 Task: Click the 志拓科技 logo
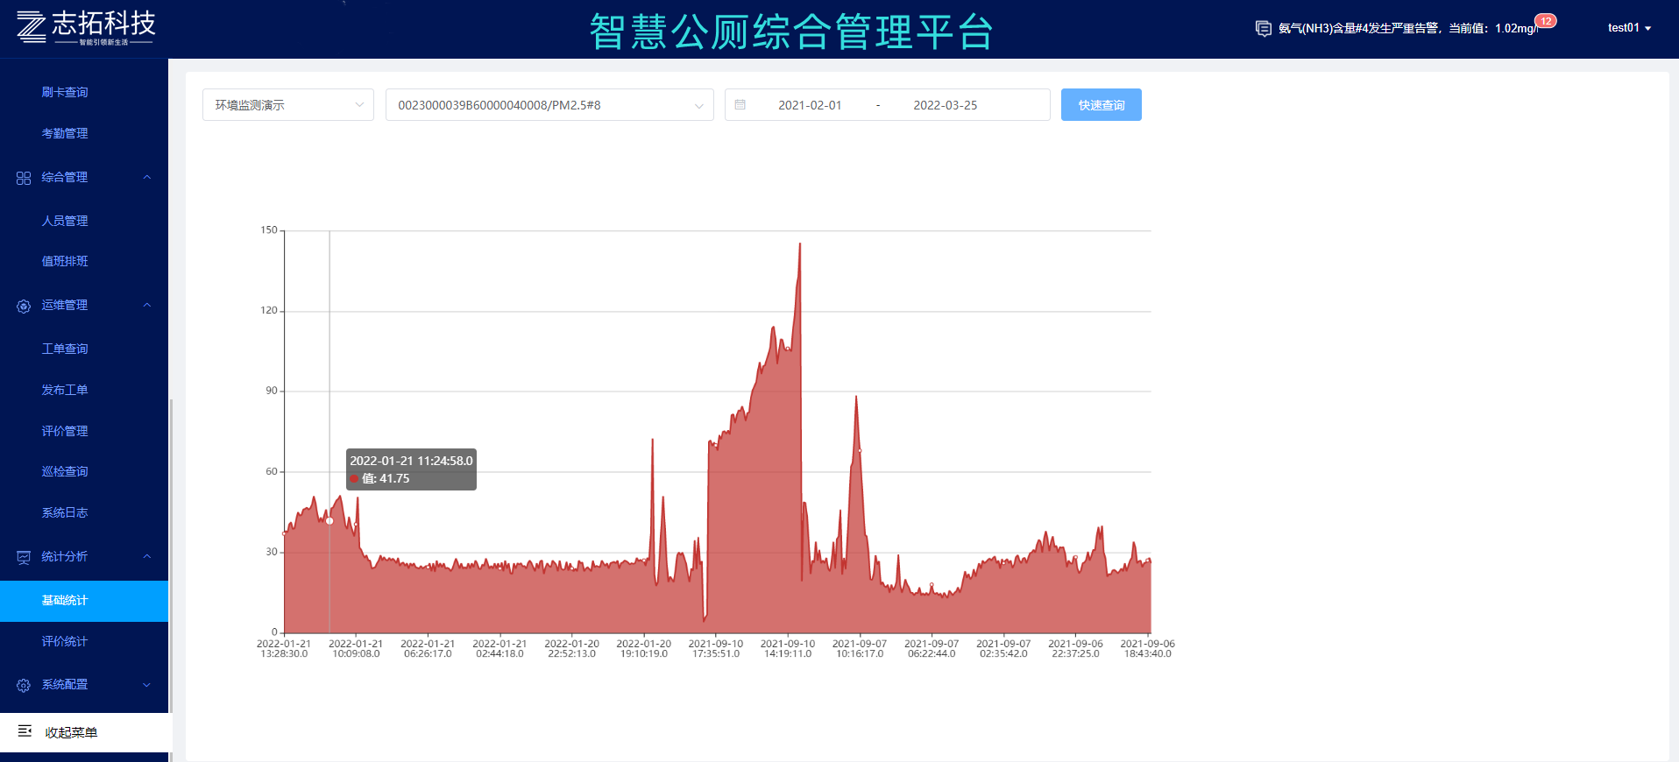pyautogui.click(x=85, y=27)
